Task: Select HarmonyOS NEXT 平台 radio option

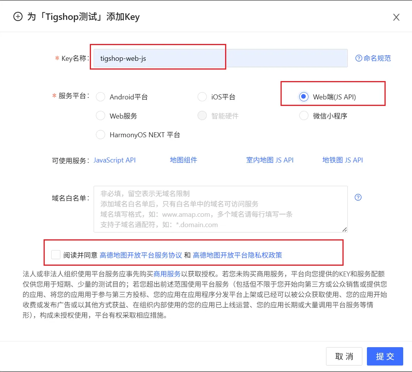Action: (x=101, y=135)
